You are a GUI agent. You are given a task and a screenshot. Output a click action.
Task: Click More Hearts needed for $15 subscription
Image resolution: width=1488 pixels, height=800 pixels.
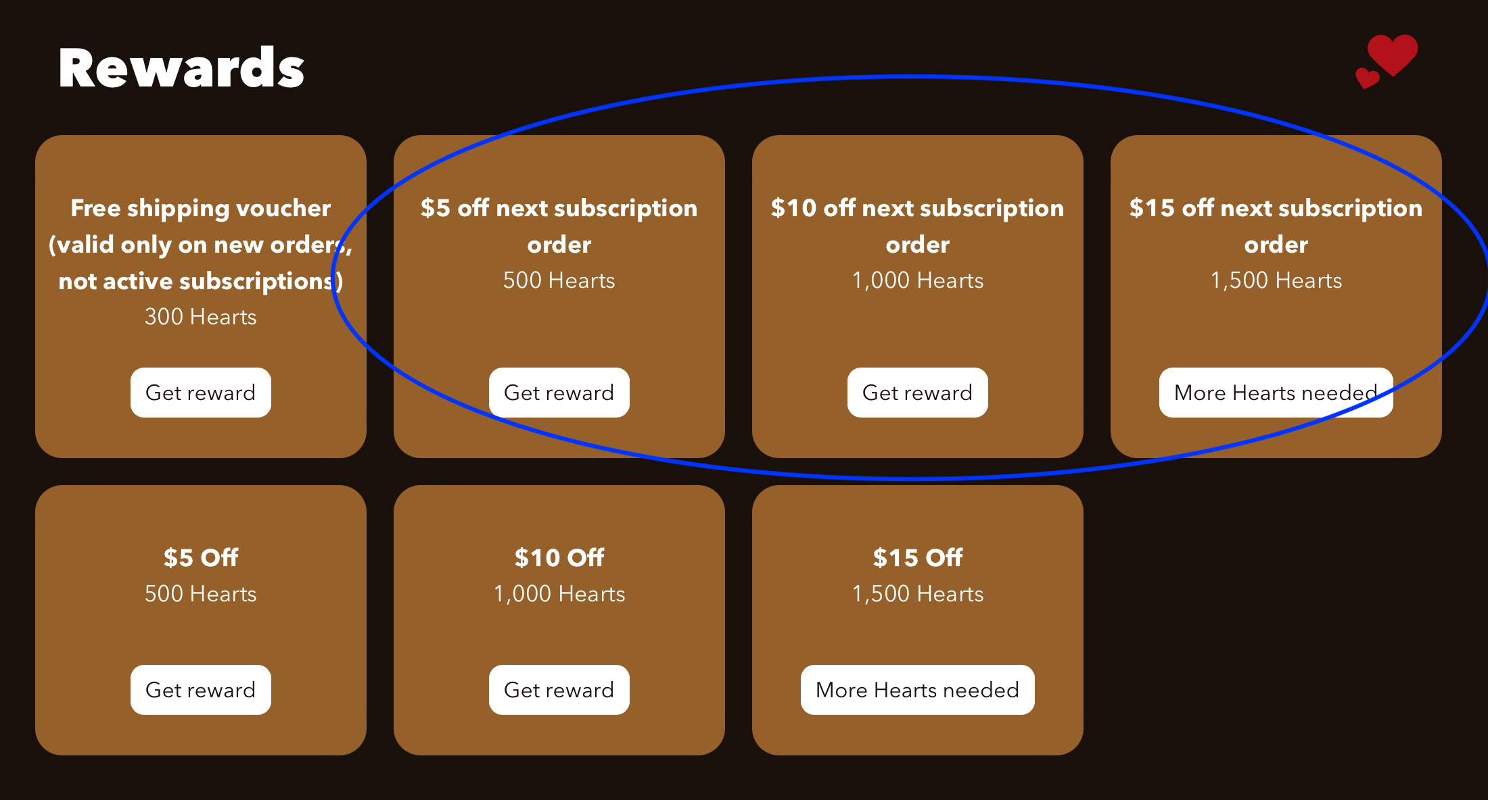pos(1276,393)
